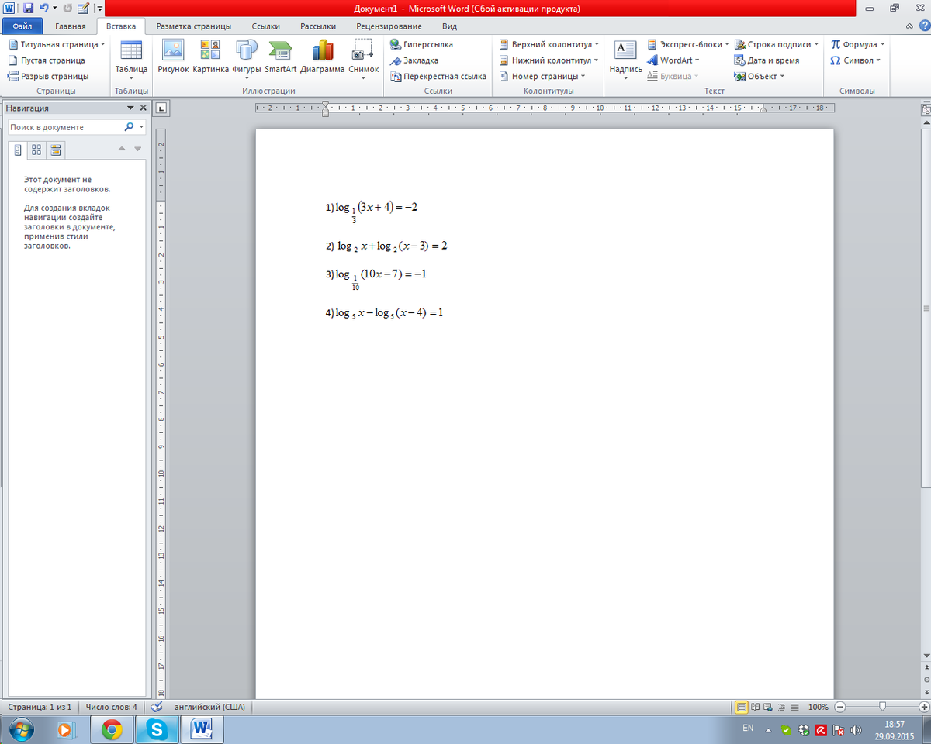This screenshot has height=744, width=931.
Task: Switch to the Рассылки tab
Action: pos(318,26)
